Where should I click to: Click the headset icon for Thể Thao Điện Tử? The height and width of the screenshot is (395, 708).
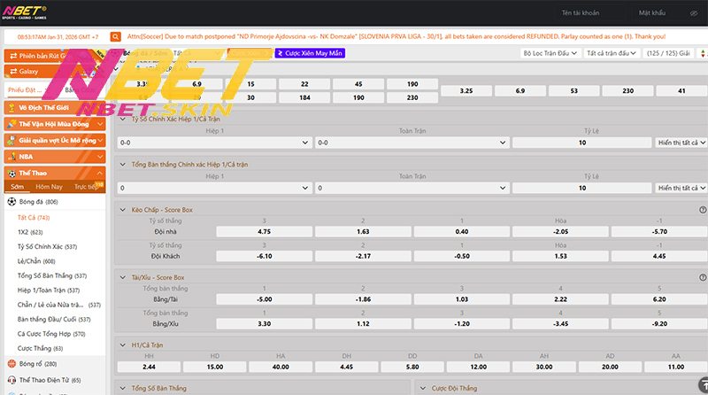tap(12, 379)
